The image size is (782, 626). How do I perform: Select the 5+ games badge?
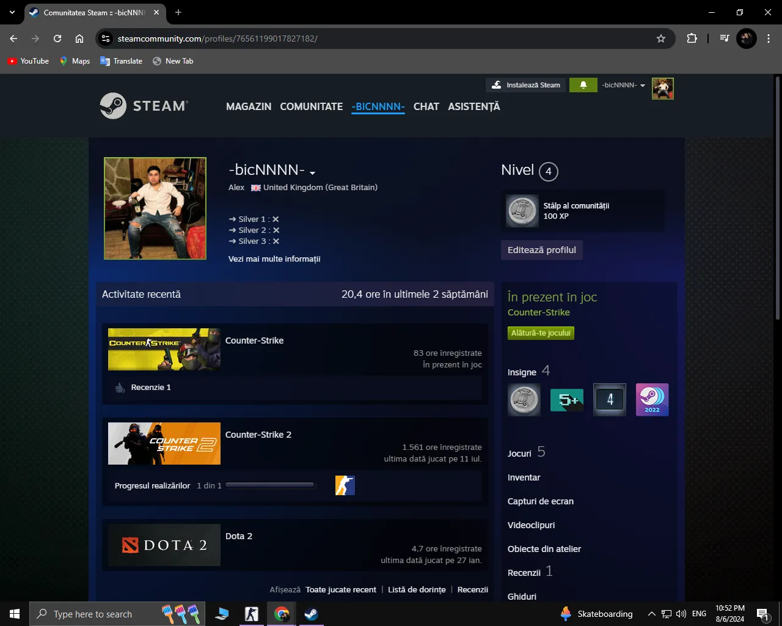pyautogui.click(x=567, y=400)
